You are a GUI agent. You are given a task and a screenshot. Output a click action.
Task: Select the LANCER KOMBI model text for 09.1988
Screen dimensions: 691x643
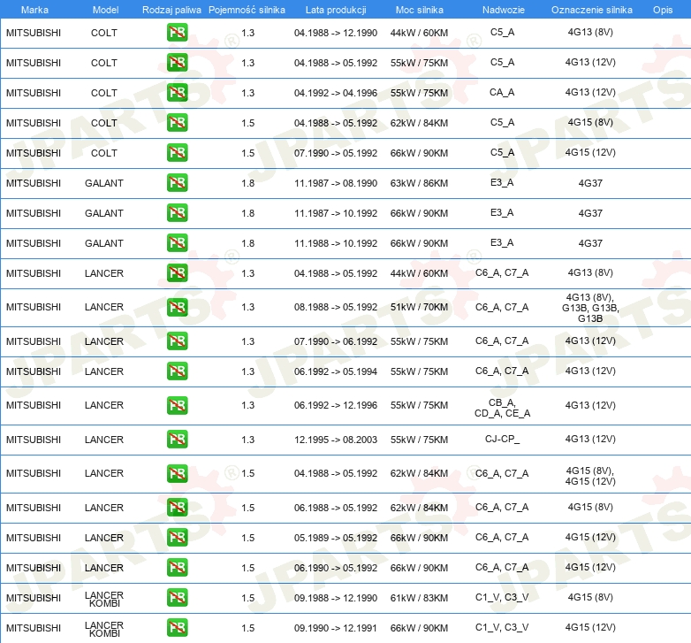104,598
